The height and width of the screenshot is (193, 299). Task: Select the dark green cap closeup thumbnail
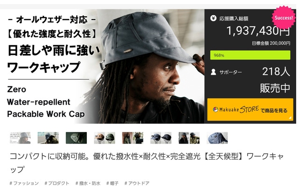coord(76,138)
